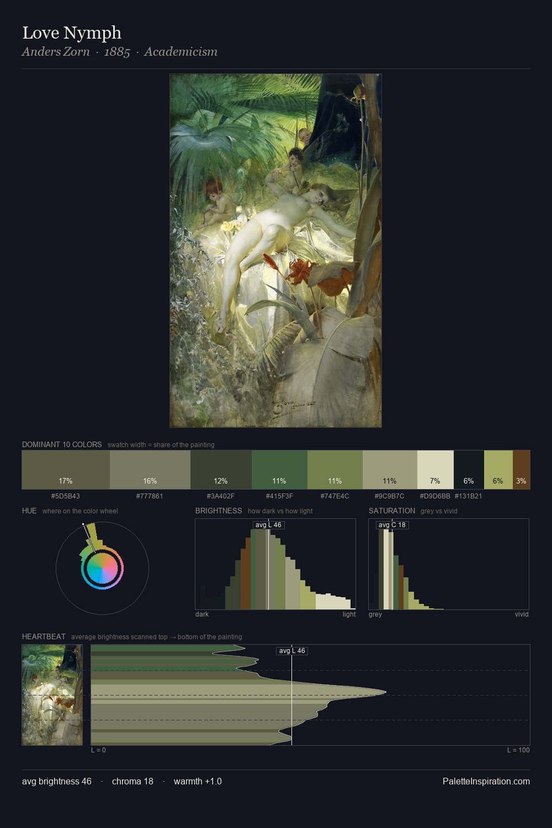The width and height of the screenshot is (552, 828).
Task: Select the 17% swatch #5D5B43
Action: (66, 470)
